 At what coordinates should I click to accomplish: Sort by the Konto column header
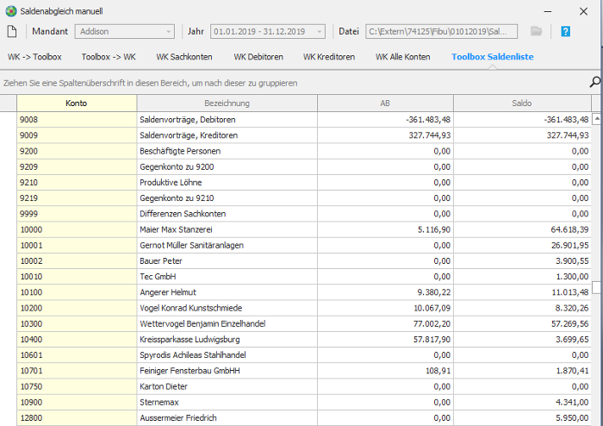point(77,103)
